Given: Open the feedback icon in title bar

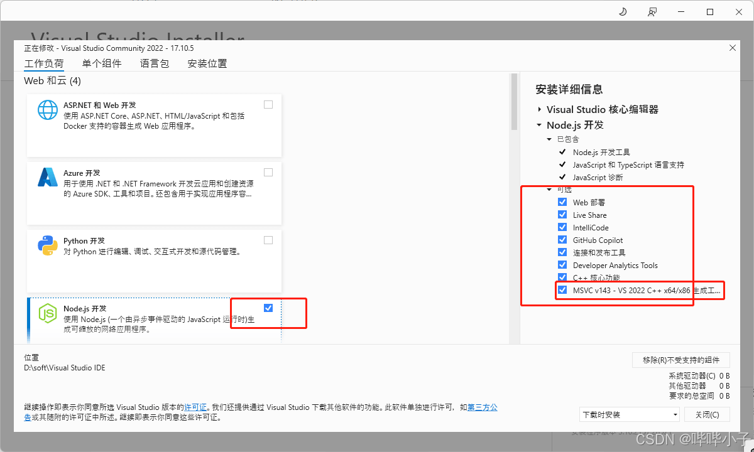Looking at the screenshot, I should click(652, 11).
